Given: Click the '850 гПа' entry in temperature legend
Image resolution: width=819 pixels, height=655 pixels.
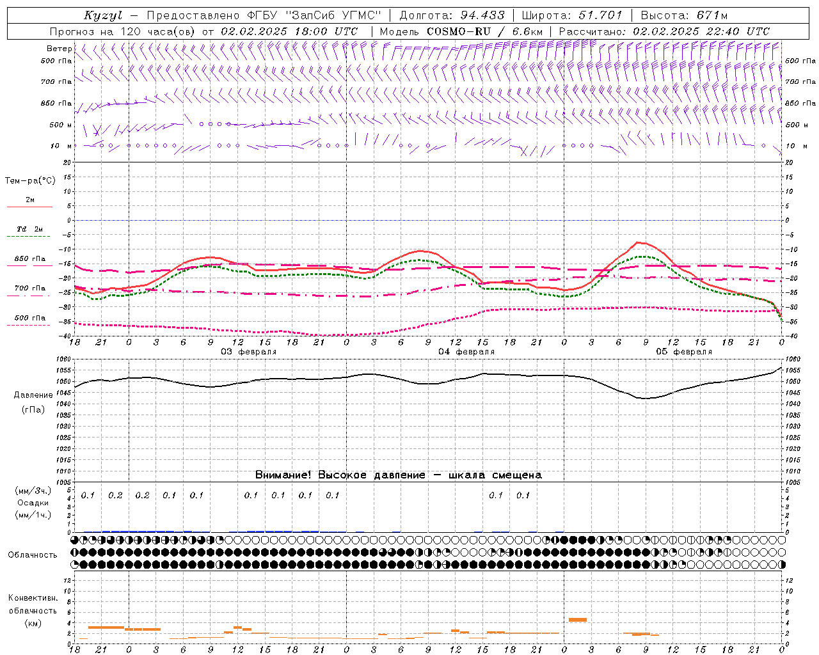Looking at the screenshot, I should tap(30, 259).
